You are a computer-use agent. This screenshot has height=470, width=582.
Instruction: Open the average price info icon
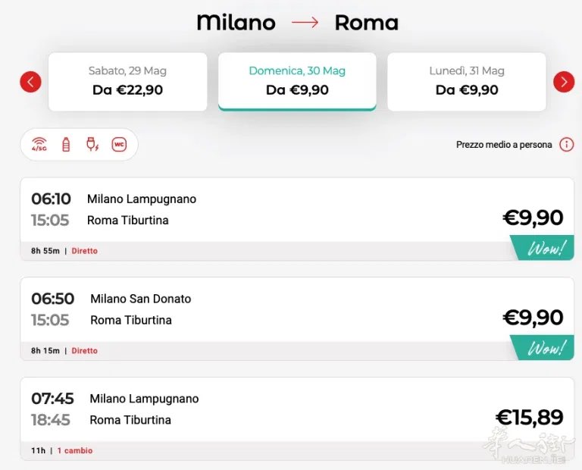[566, 145]
